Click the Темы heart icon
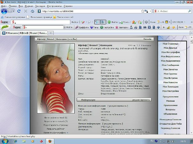This screenshot has width=193, height=144. click(x=92, y=27)
